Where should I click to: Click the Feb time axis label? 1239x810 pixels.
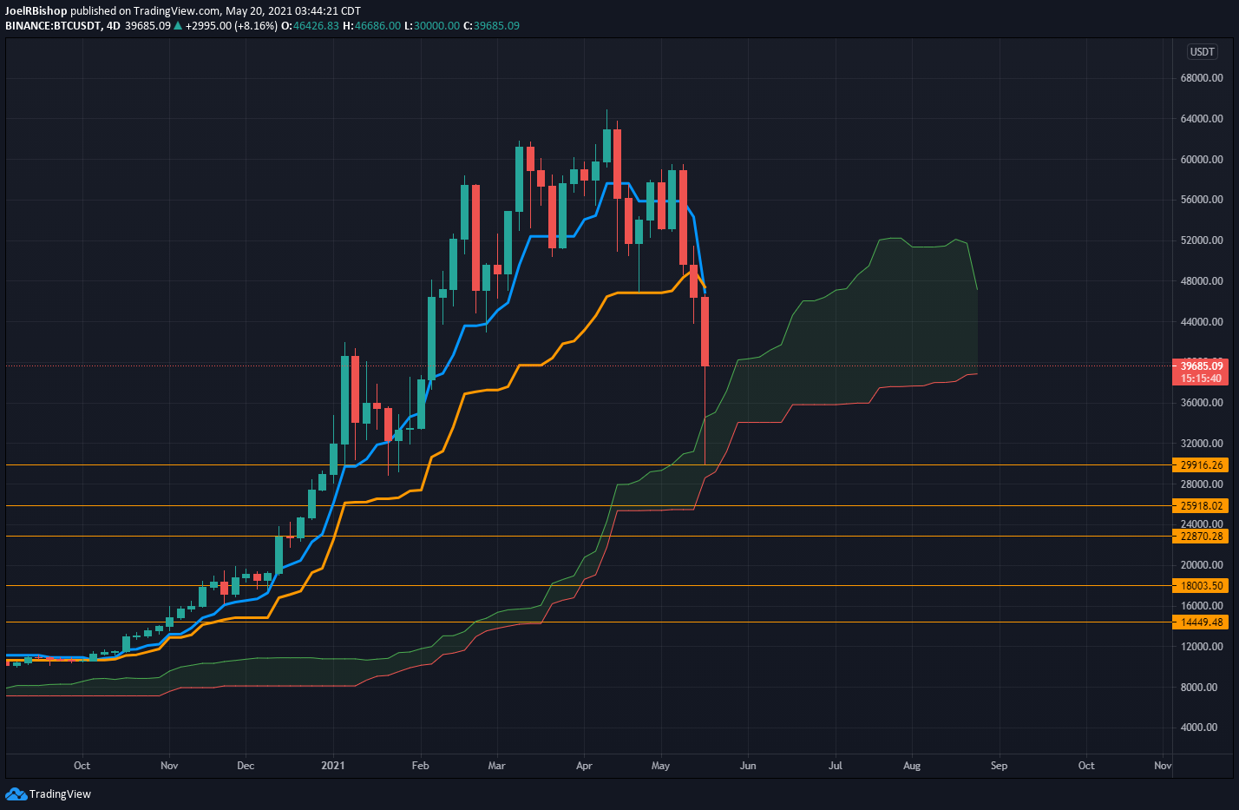pyautogui.click(x=420, y=766)
